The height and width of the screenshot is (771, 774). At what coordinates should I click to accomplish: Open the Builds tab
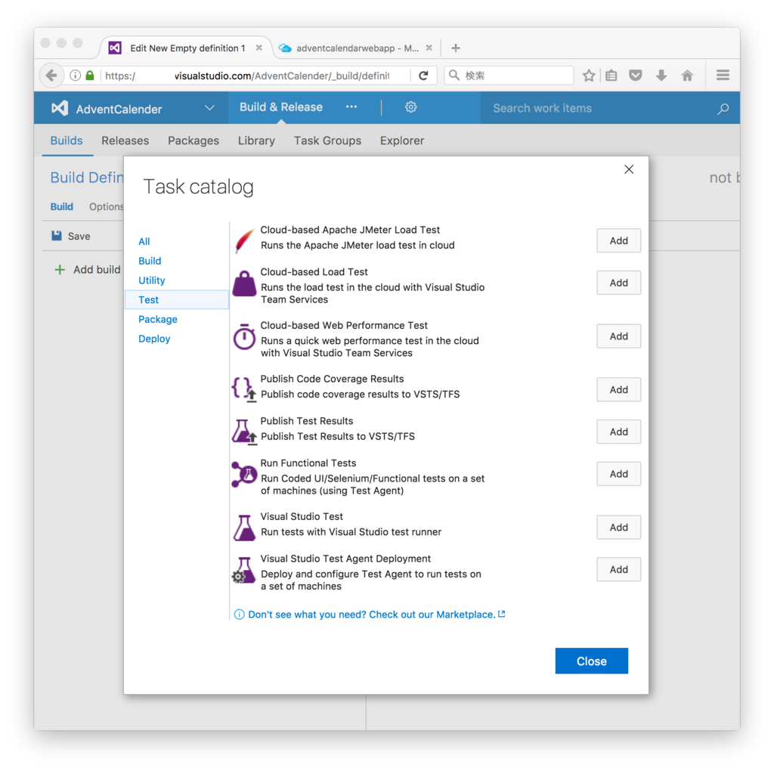click(x=67, y=141)
